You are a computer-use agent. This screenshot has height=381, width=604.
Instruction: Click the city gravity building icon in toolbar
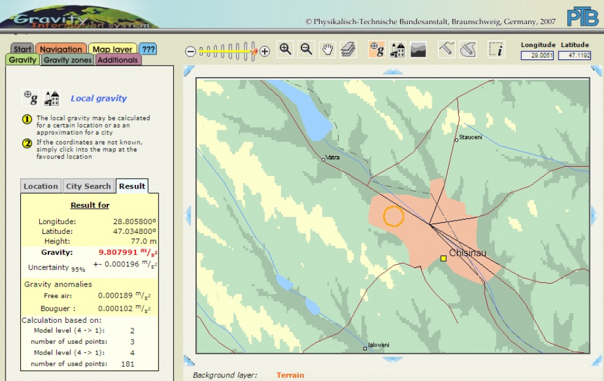(398, 50)
